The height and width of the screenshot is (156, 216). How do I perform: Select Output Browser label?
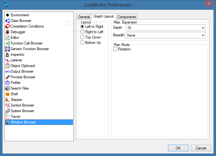point(22,71)
